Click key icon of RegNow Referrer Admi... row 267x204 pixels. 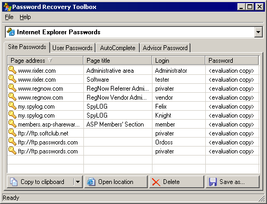12,88
